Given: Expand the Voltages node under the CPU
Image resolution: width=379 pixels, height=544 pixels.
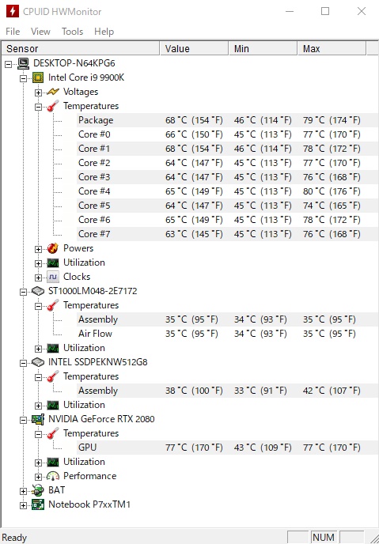Looking at the screenshot, I should [x=38, y=93].
